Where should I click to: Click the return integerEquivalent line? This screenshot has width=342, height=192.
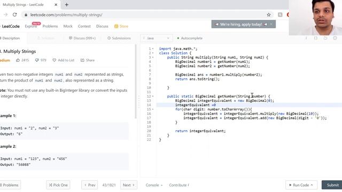[x=200, y=131]
